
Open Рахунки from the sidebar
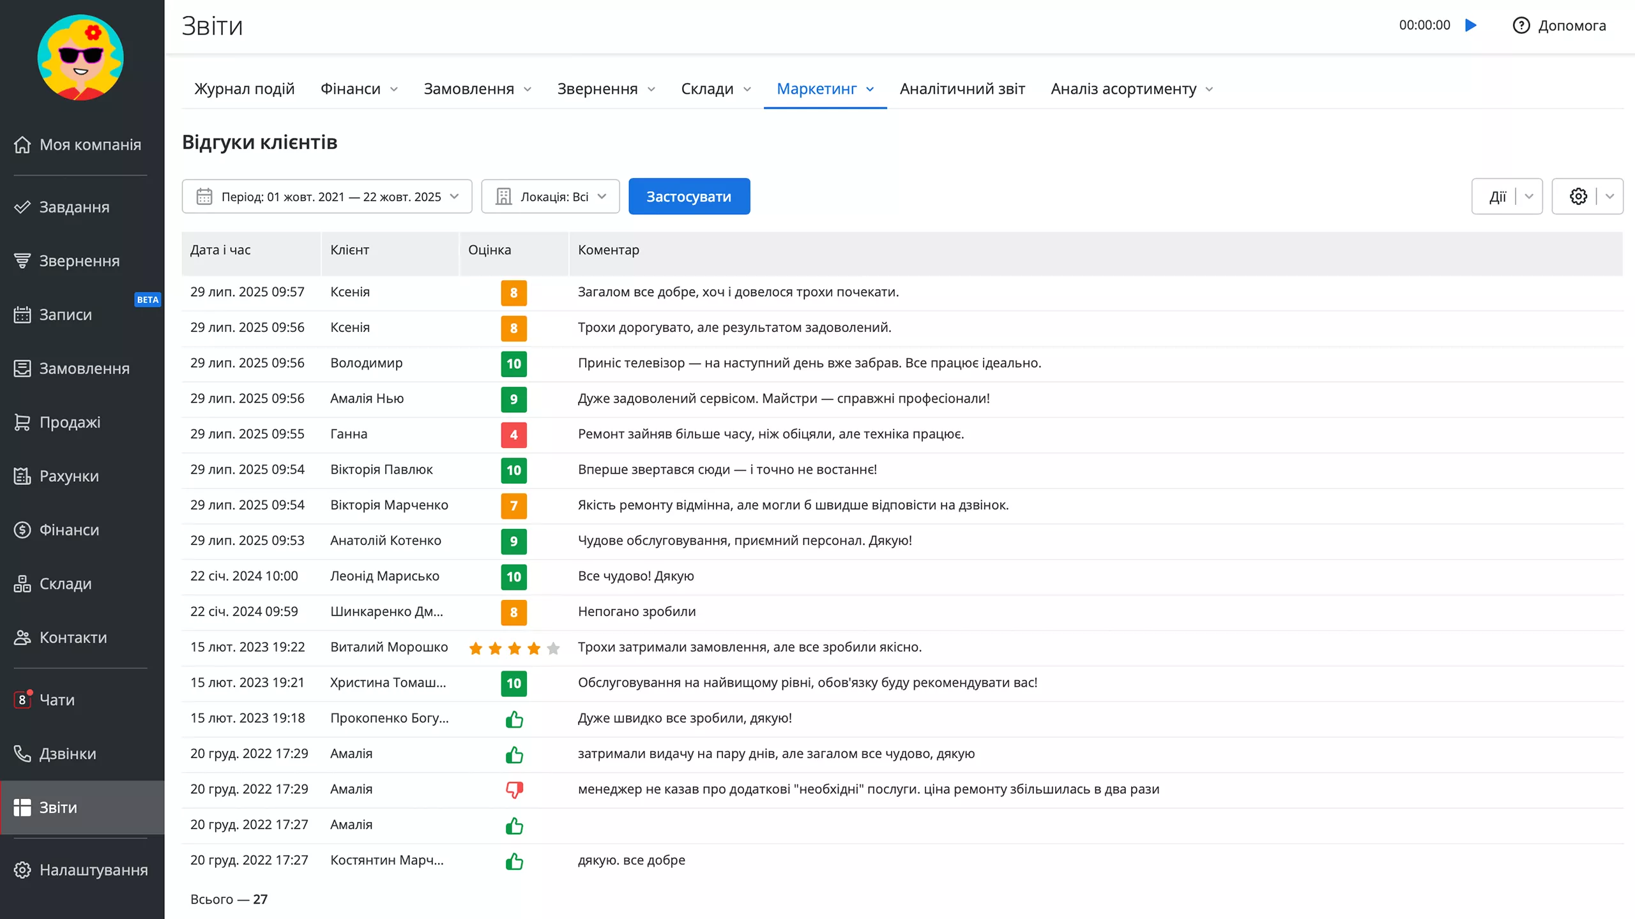68,476
